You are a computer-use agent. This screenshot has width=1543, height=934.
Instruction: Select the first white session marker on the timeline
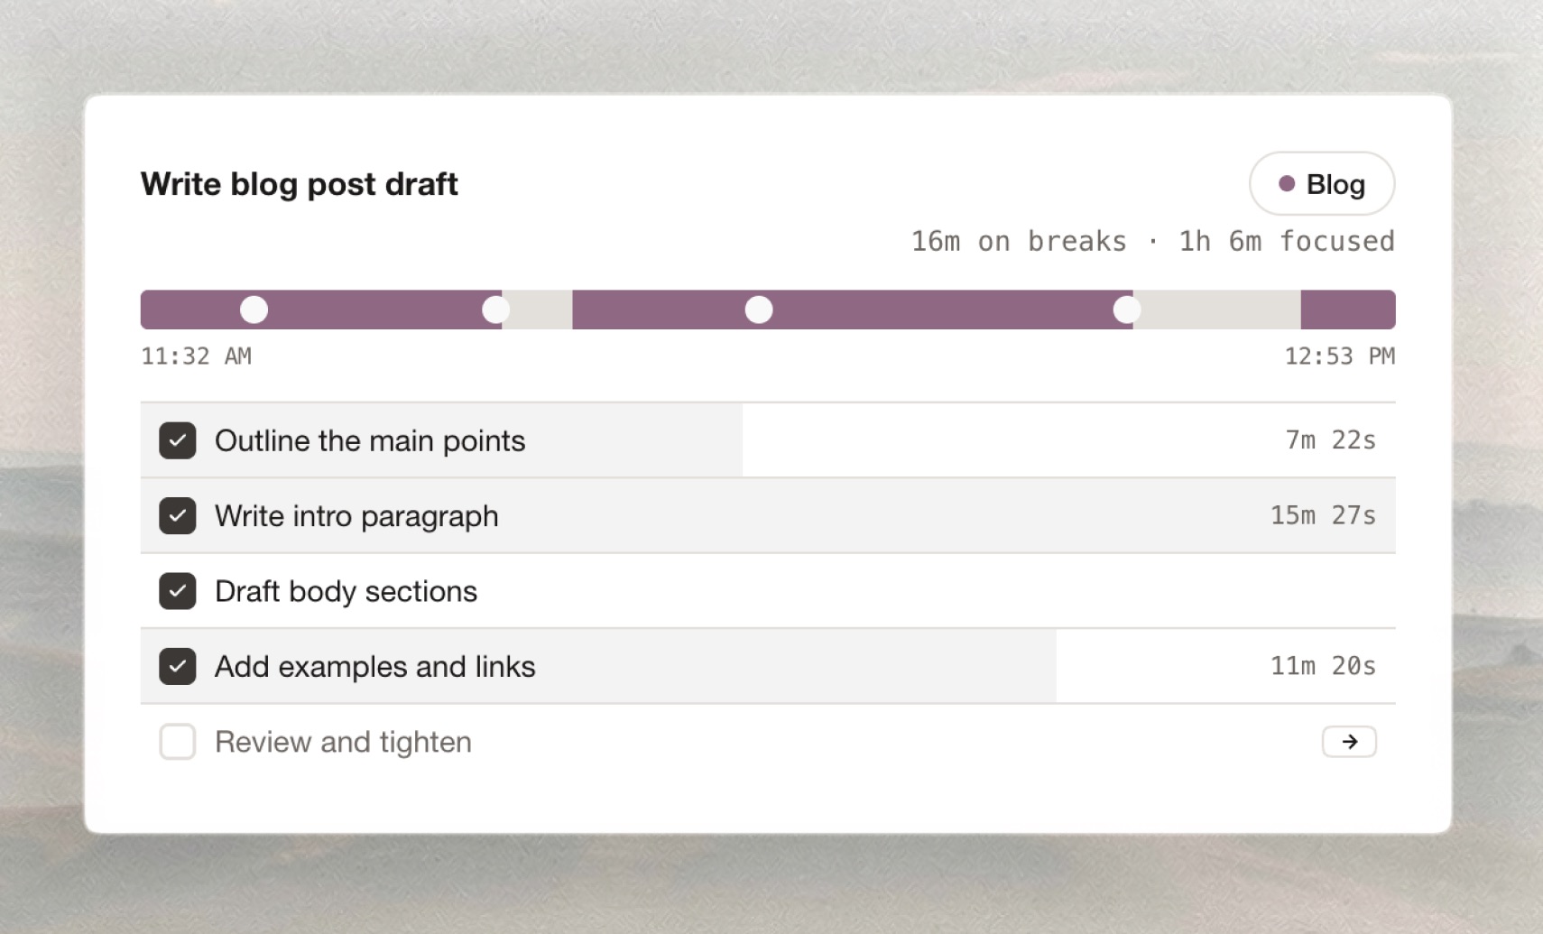click(x=254, y=310)
